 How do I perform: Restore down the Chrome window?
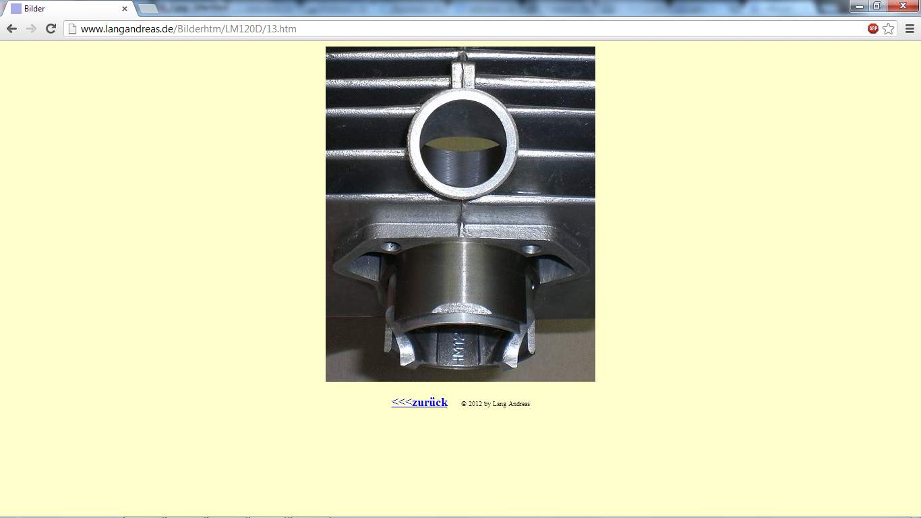(877, 6)
